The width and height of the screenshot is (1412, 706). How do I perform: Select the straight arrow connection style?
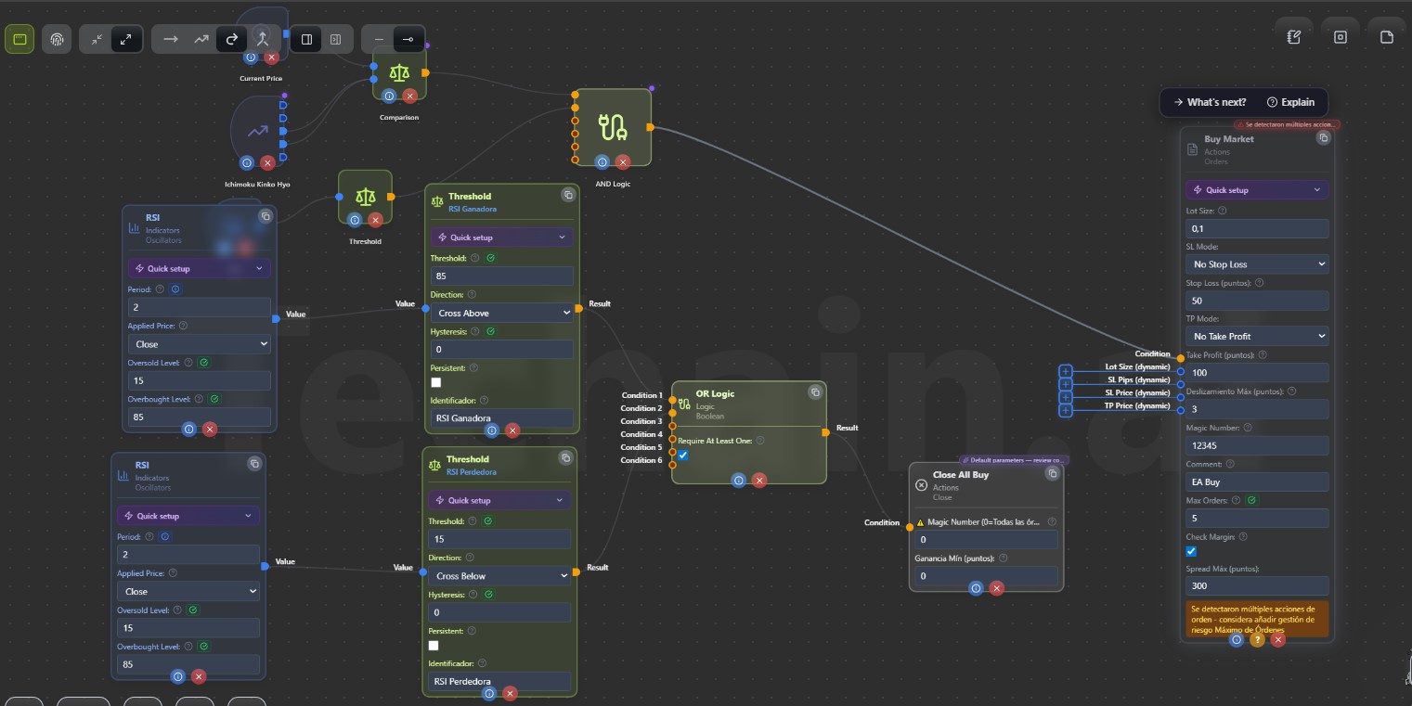(170, 39)
